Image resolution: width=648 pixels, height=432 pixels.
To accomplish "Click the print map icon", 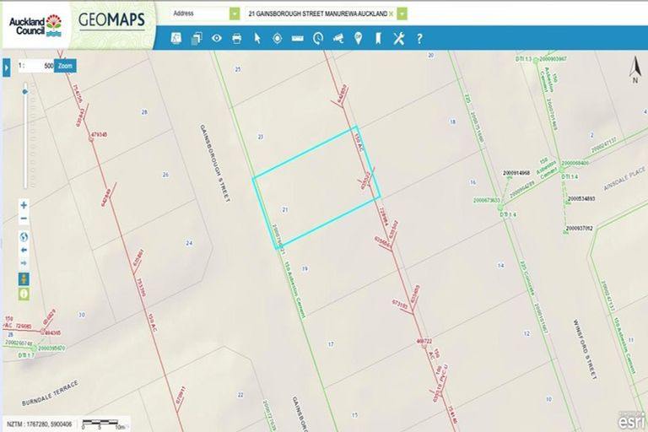I will pos(237,38).
